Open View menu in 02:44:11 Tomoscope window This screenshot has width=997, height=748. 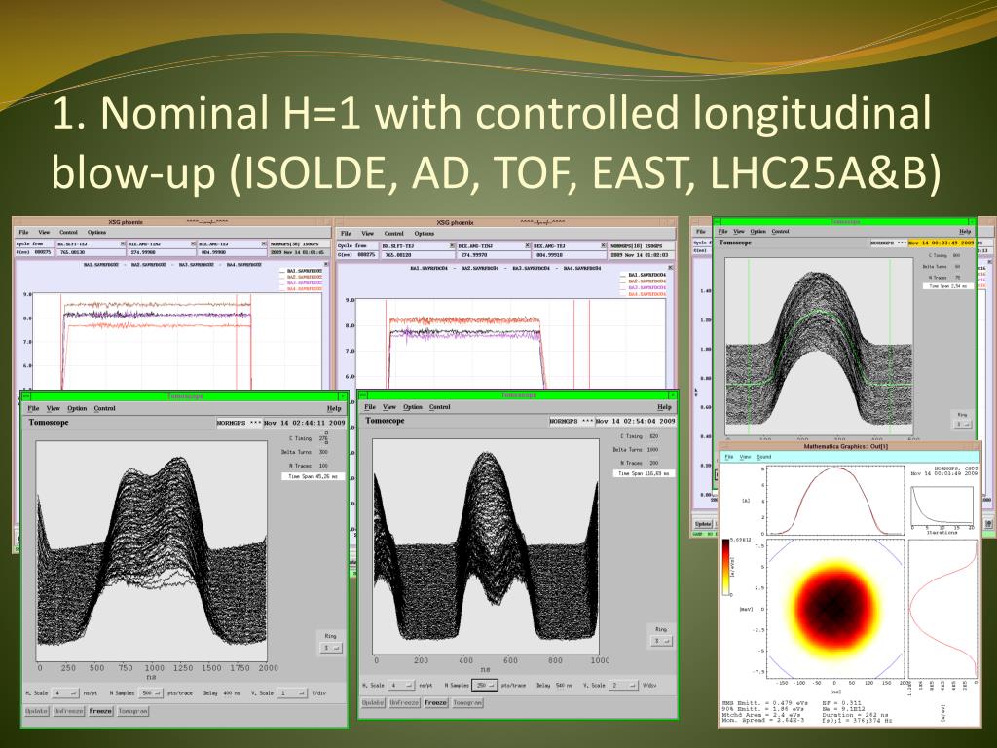click(x=54, y=408)
